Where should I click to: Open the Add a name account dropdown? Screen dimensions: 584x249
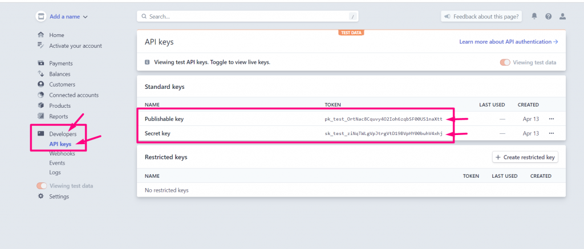tap(68, 17)
